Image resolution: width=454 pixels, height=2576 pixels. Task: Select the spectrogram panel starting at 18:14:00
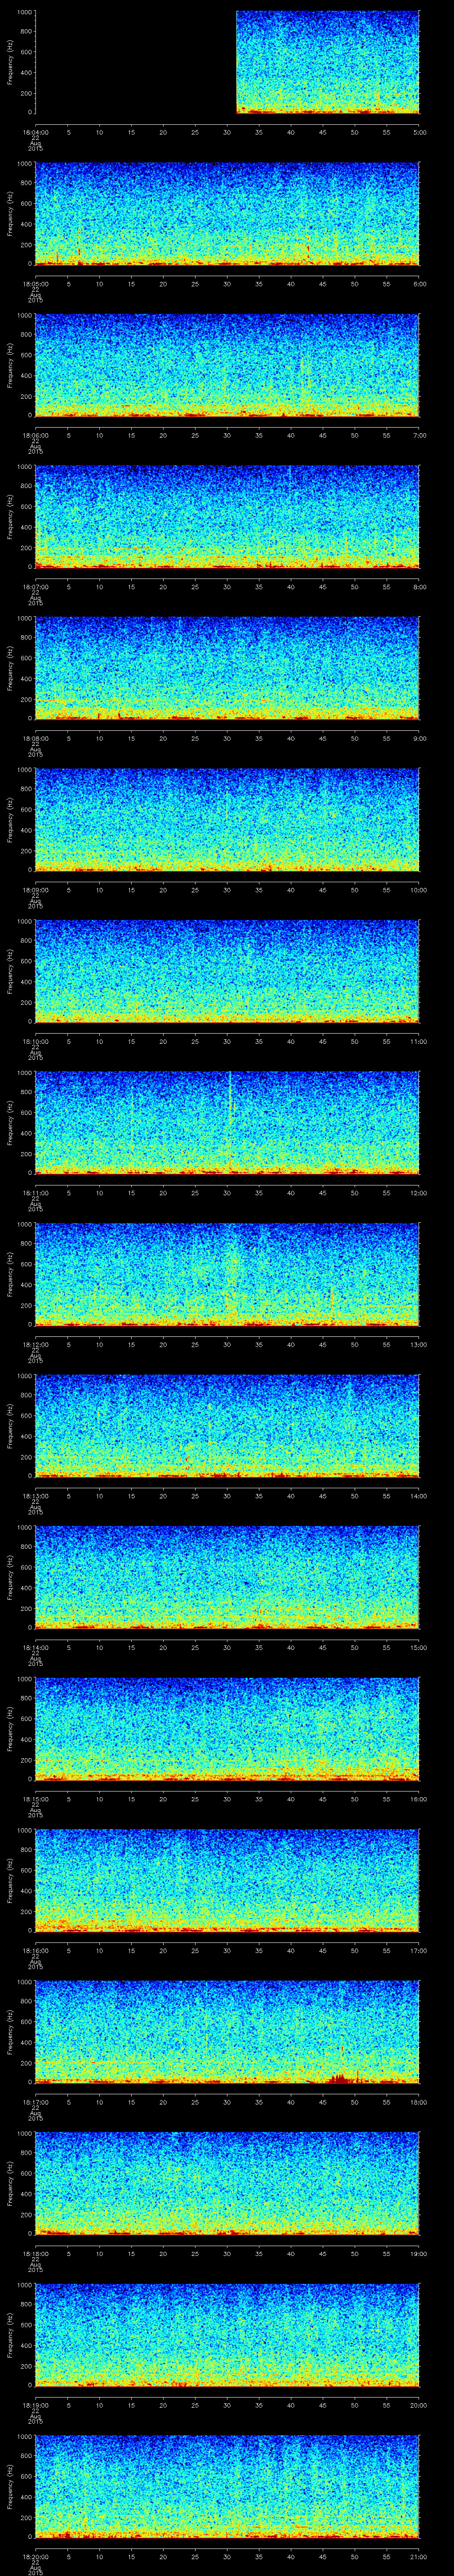click(x=227, y=1577)
